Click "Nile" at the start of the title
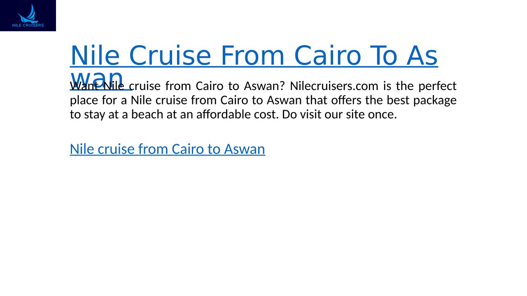Viewport: 527px width, 296px height. (95, 55)
